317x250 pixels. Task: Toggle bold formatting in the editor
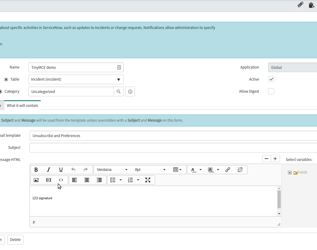36,169
